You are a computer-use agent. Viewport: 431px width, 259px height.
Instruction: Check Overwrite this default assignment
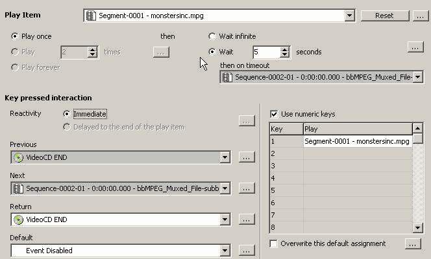click(273, 243)
